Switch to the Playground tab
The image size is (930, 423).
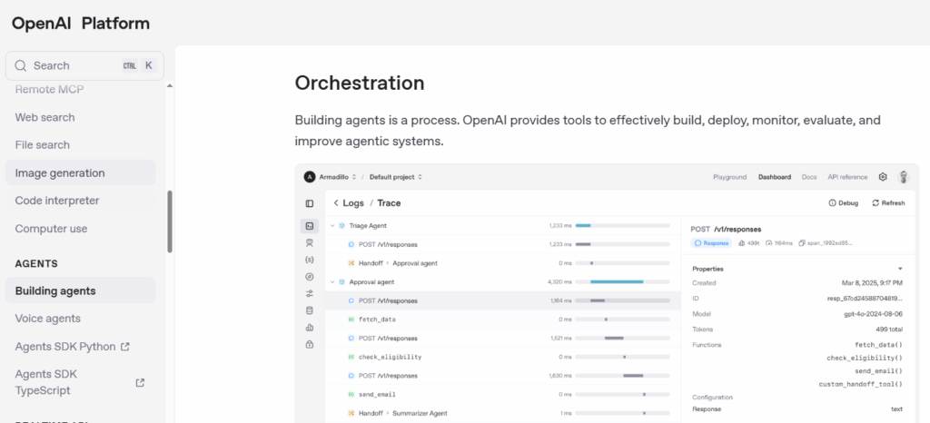click(729, 177)
